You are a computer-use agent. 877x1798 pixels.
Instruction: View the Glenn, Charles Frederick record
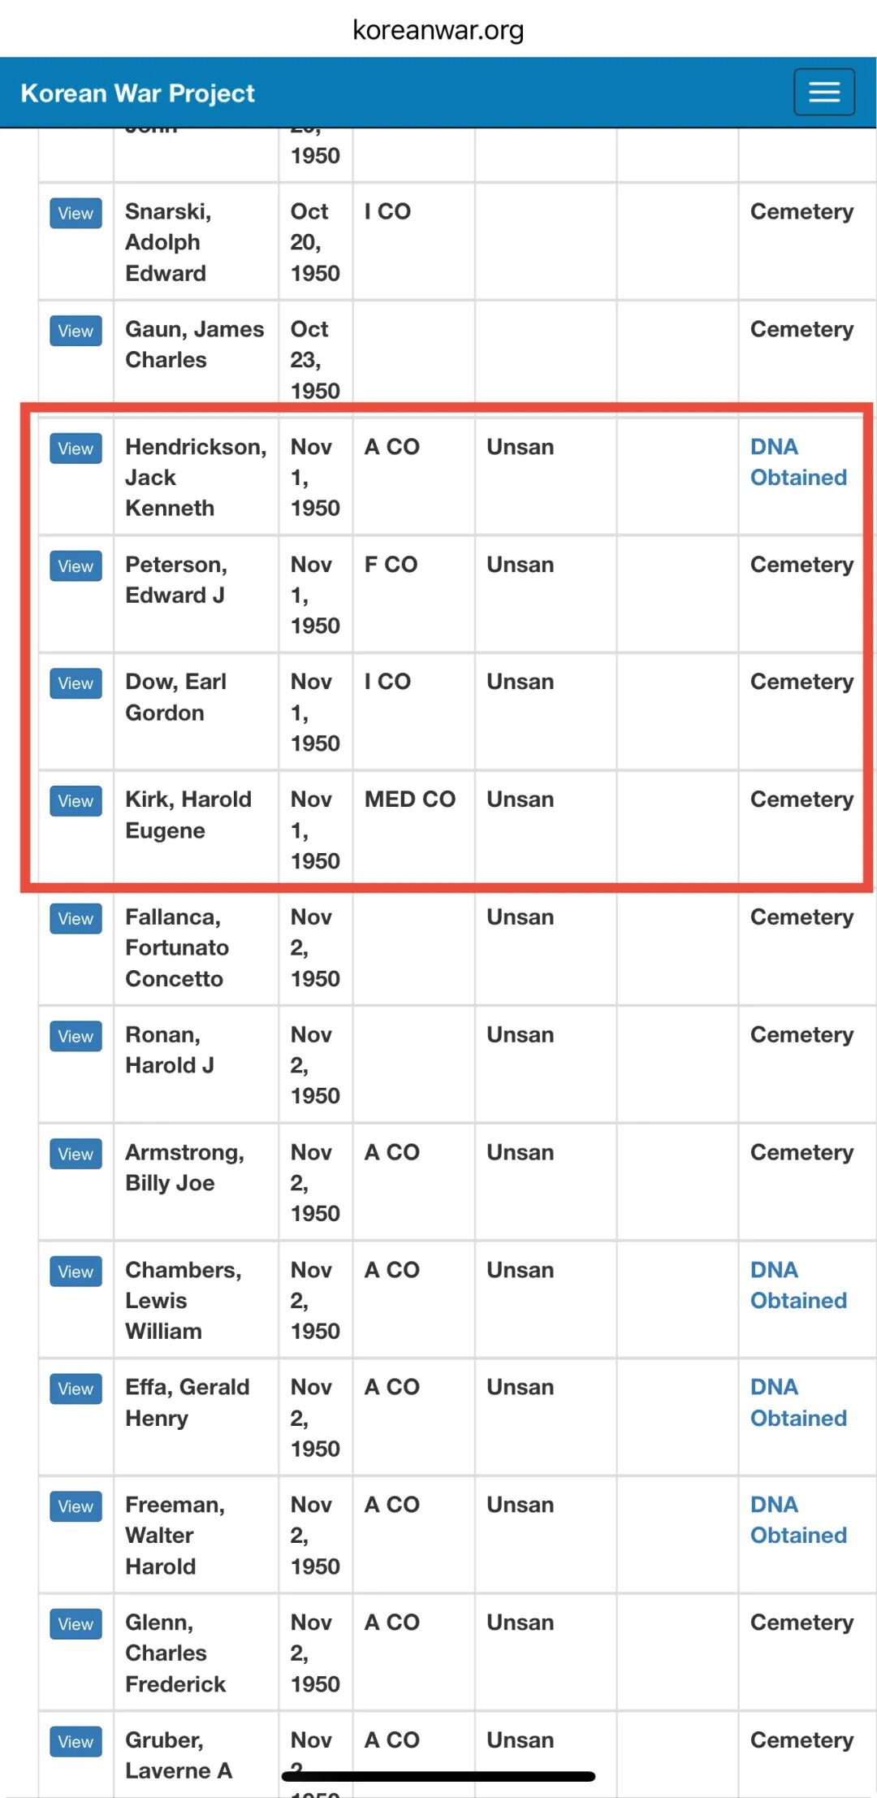coord(76,1624)
